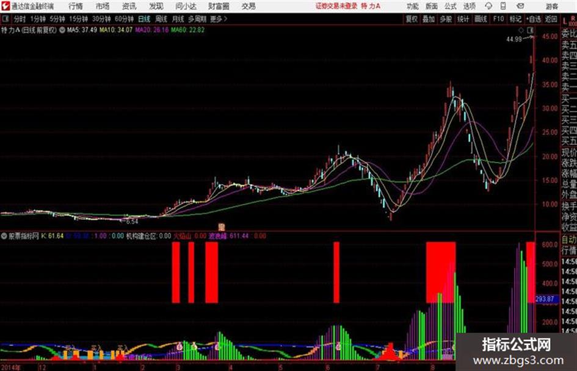The image size is (577, 371).
Task: Open the 问小达 menu
Action: tap(186, 6)
